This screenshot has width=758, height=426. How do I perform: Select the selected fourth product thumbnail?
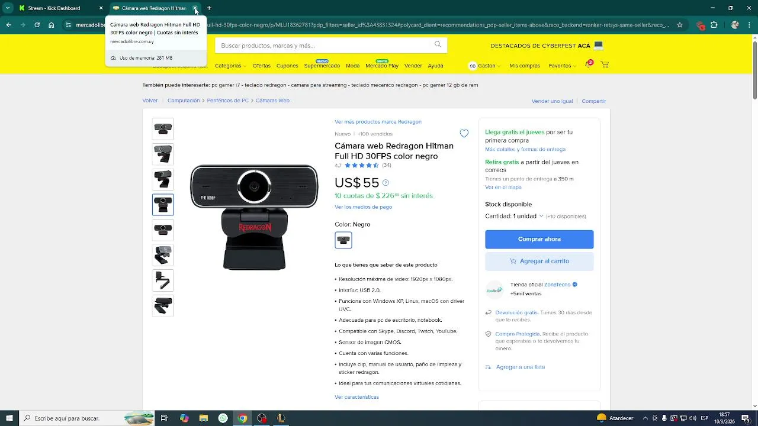click(163, 205)
